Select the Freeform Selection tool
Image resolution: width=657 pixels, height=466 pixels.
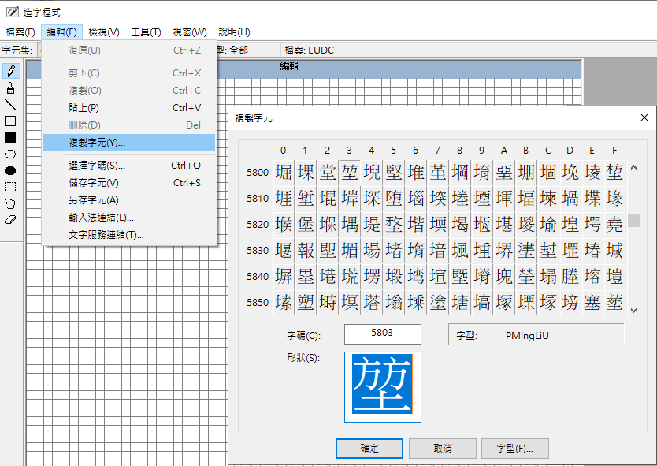(11, 204)
